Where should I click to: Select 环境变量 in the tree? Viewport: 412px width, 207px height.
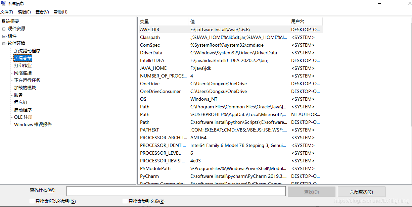pyautogui.click(x=23, y=58)
